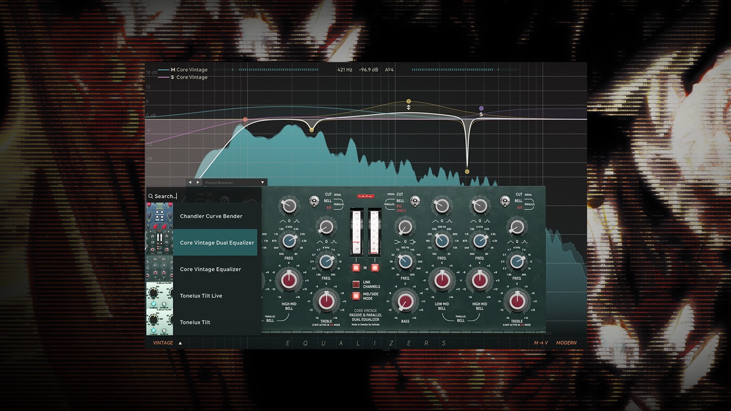Image resolution: width=731 pixels, height=411 pixels.
Task: Toggle the Link Channels button
Action: 356,284
